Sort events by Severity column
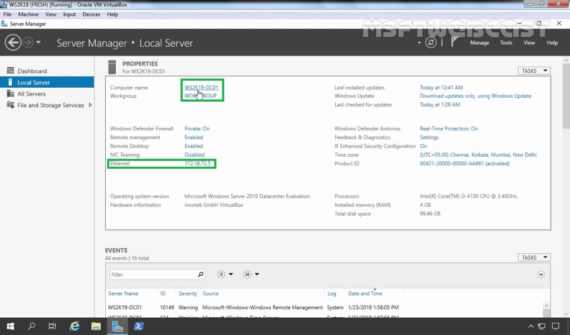This screenshot has height=335, width=570. (x=188, y=293)
